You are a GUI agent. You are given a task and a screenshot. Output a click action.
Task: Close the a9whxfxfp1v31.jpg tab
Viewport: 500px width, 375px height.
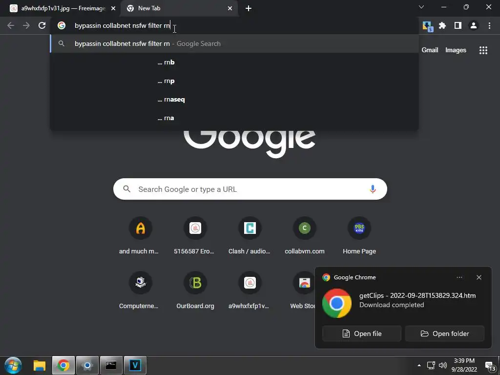(113, 9)
